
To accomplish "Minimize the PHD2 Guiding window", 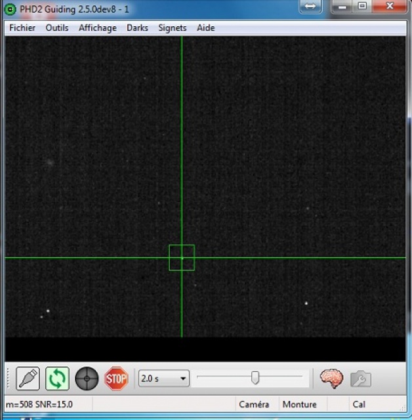I will pyautogui.click(x=342, y=7).
